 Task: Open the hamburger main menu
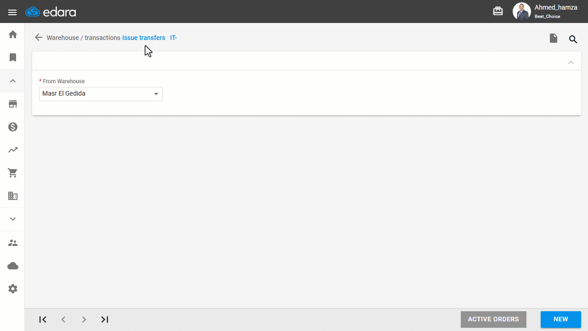coord(12,12)
